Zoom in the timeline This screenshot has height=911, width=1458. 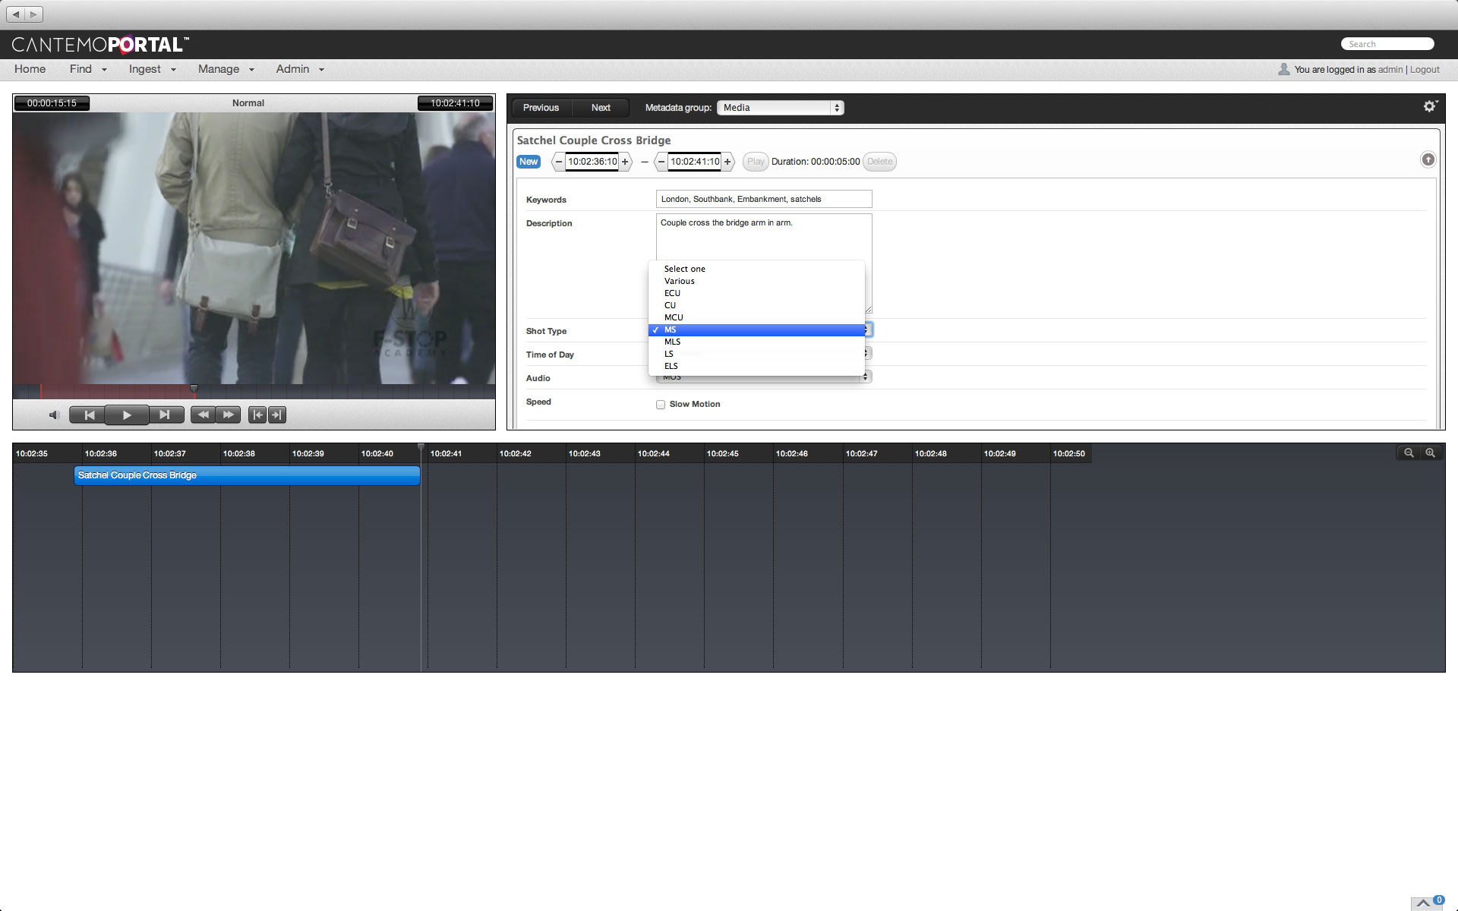(x=1430, y=452)
